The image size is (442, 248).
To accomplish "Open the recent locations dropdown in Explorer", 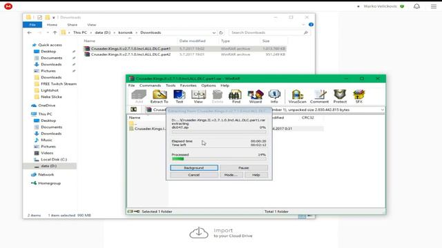I will pos(48,32).
